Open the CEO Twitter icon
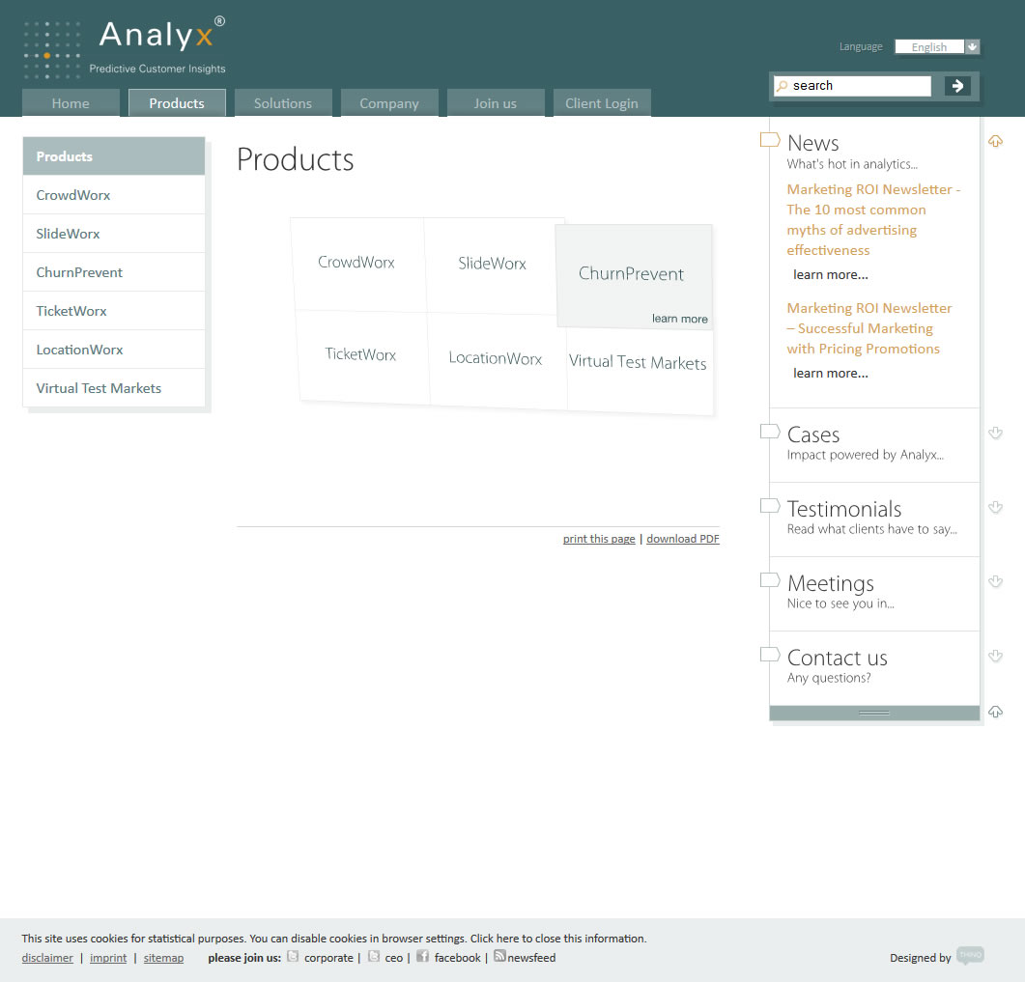Image resolution: width=1025 pixels, height=982 pixels. point(374,957)
